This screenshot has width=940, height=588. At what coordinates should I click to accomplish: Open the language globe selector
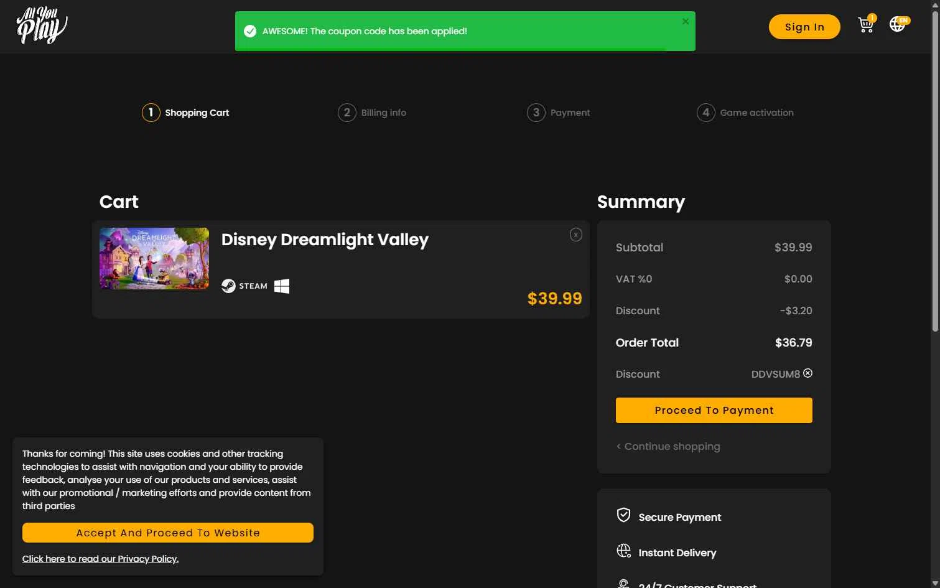click(x=898, y=24)
